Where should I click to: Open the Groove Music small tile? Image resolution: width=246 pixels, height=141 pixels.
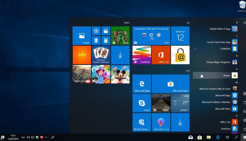[x=96, y=31]
